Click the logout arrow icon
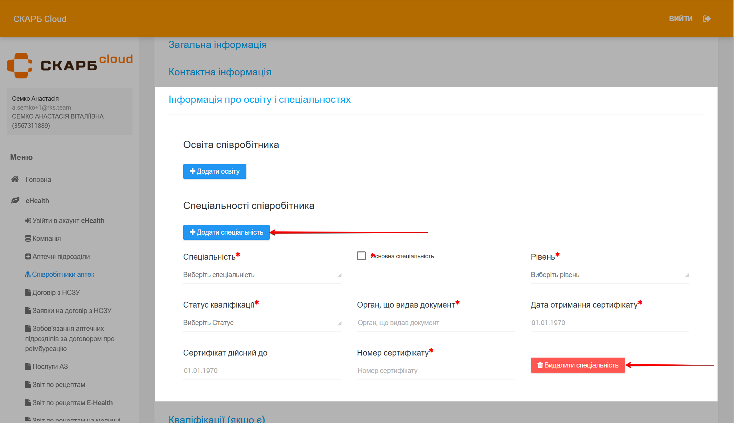The height and width of the screenshot is (423, 734). pyautogui.click(x=707, y=19)
